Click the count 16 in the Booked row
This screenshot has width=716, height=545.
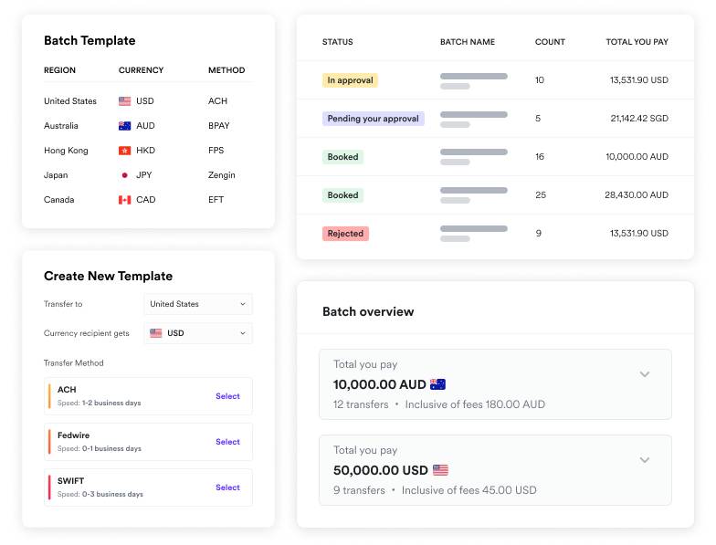[539, 157]
